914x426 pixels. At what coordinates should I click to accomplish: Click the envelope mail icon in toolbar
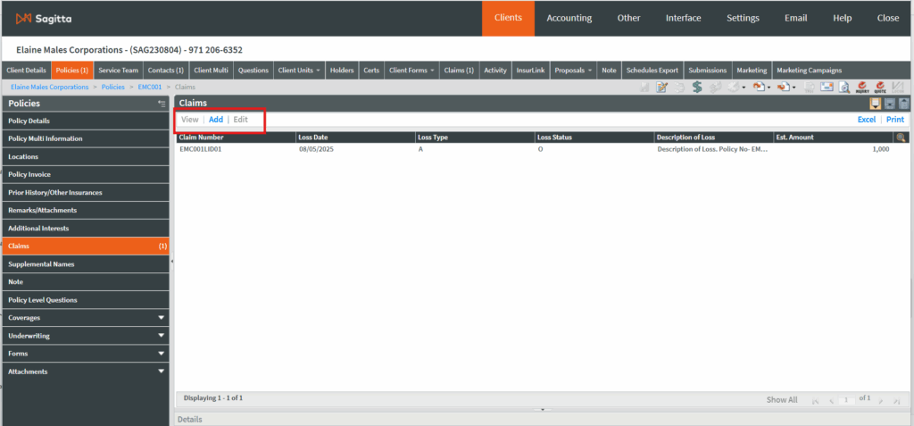pos(827,87)
